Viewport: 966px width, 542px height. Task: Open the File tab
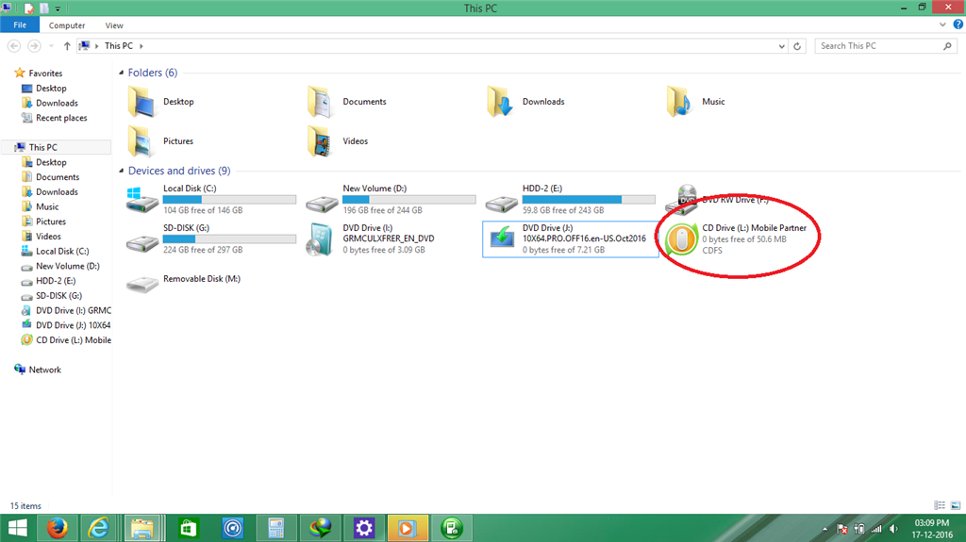click(x=20, y=25)
